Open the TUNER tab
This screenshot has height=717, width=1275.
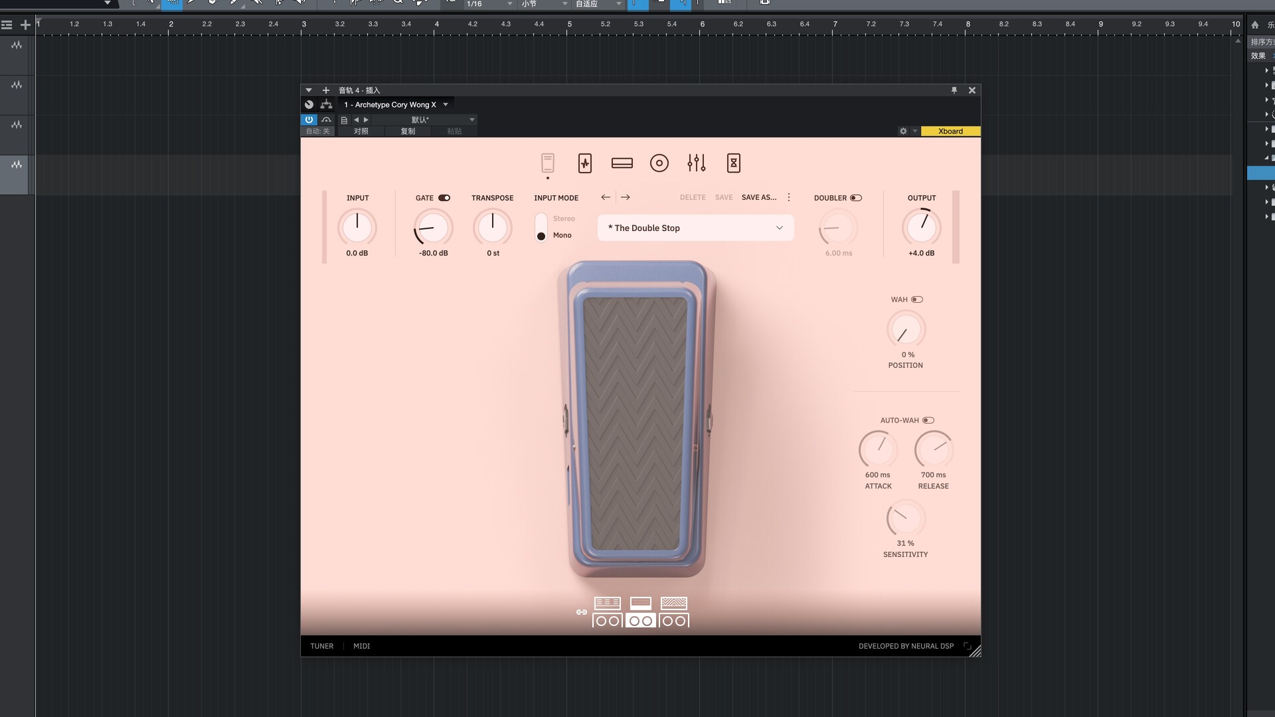pyautogui.click(x=321, y=646)
